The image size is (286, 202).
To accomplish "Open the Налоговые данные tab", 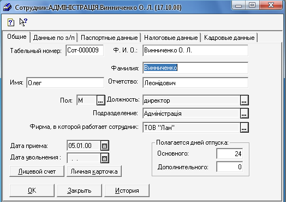I will 171,38.
